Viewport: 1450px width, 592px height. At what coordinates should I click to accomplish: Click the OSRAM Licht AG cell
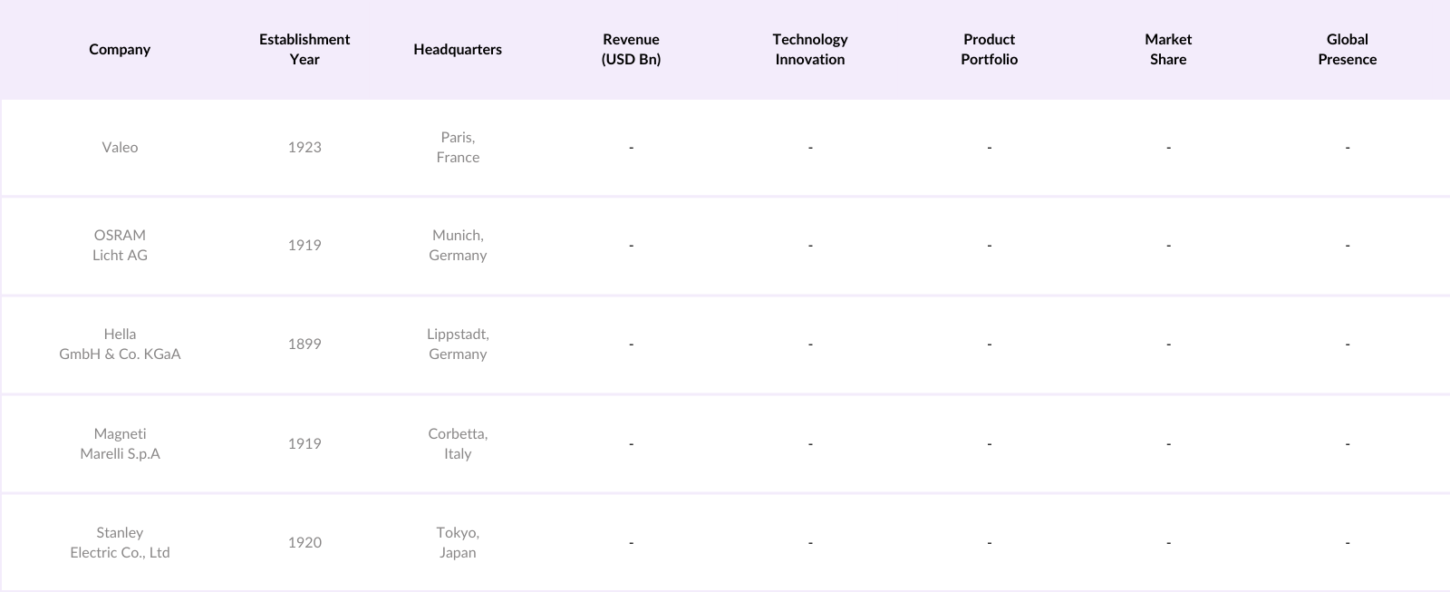(120, 245)
